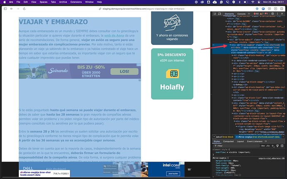Focus the Styles Filter input field
The width and height of the screenshot is (287, 179).
click(x=237, y=146)
